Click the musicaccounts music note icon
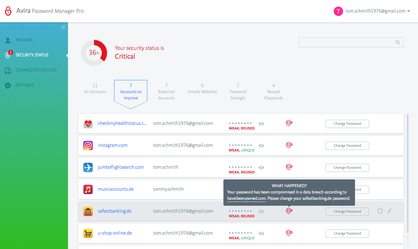 pyautogui.click(x=88, y=189)
